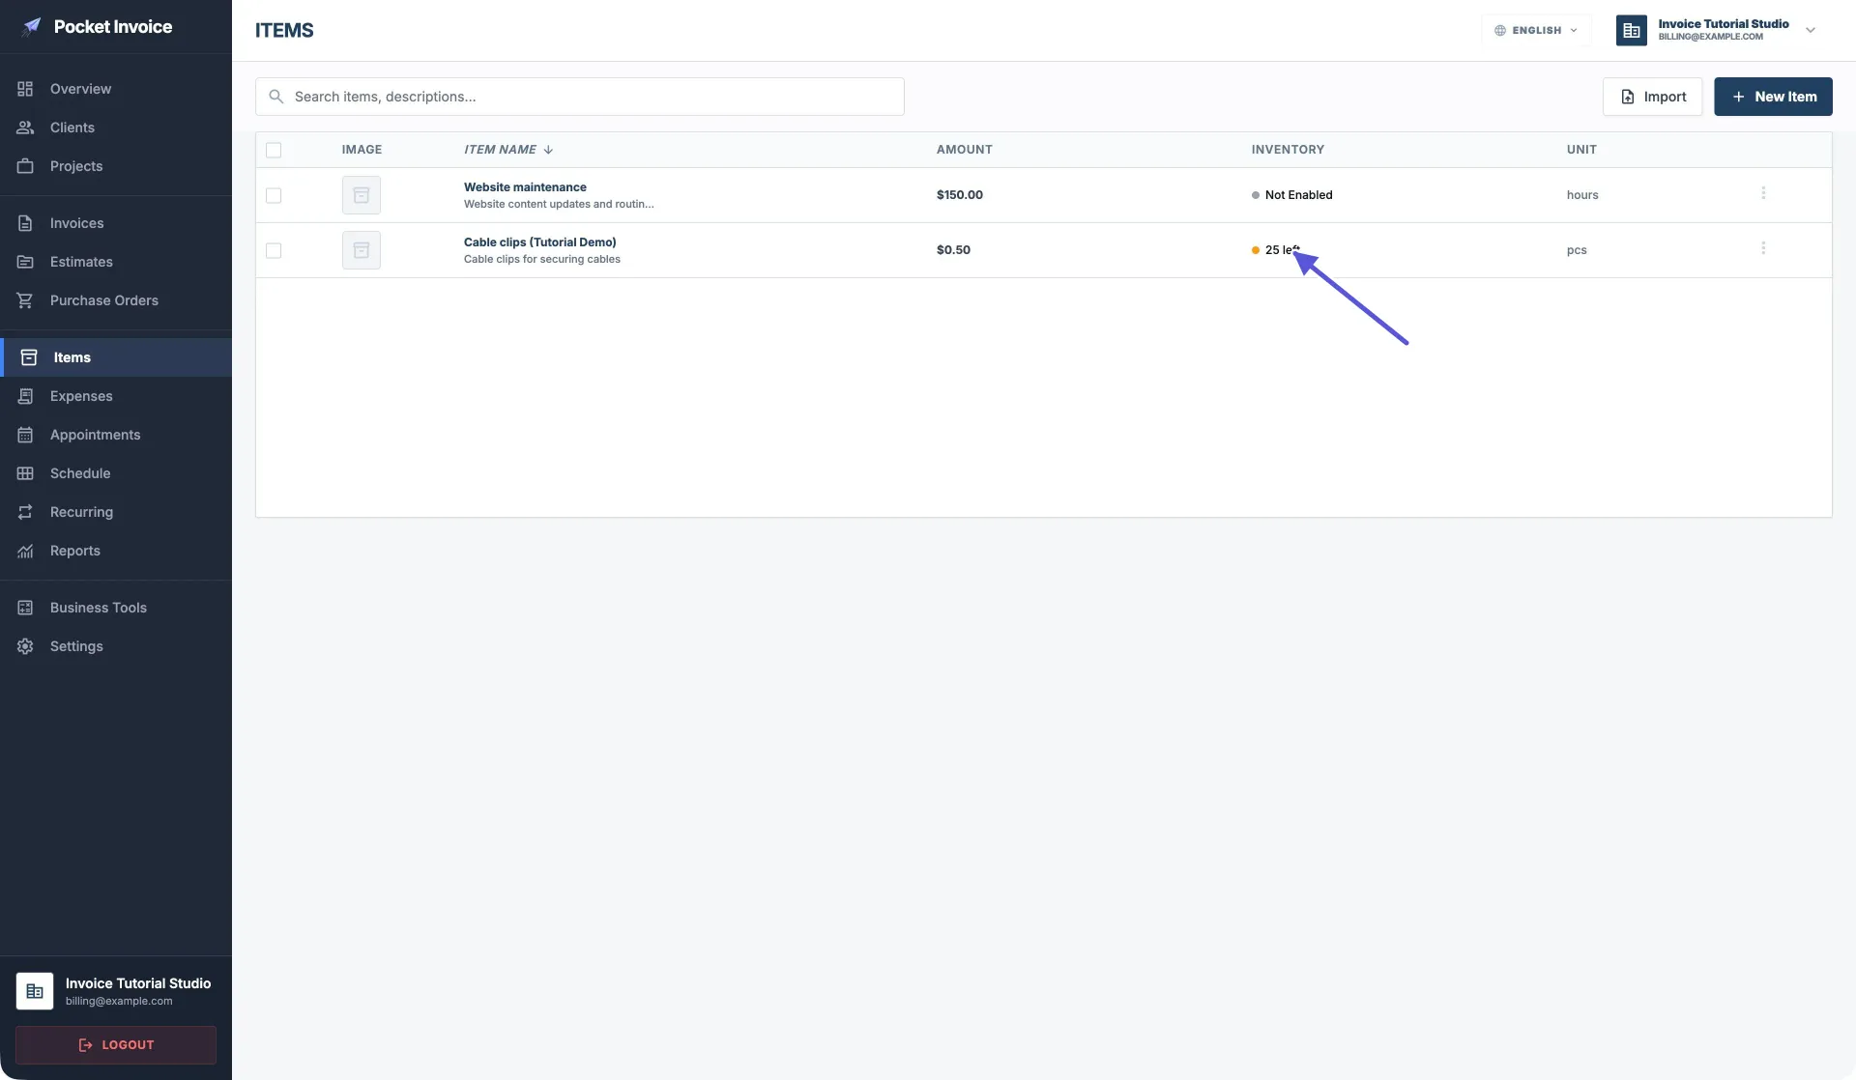Click the New Item button

point(1773,97)
